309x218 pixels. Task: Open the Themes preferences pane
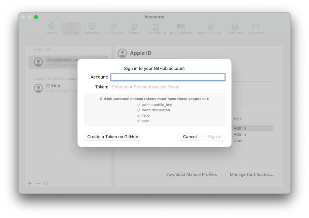[x=134, y=29]
